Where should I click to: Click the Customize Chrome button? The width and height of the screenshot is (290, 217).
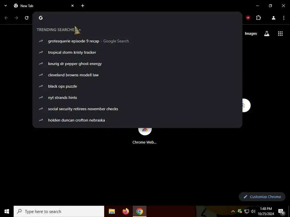point(262,197)
